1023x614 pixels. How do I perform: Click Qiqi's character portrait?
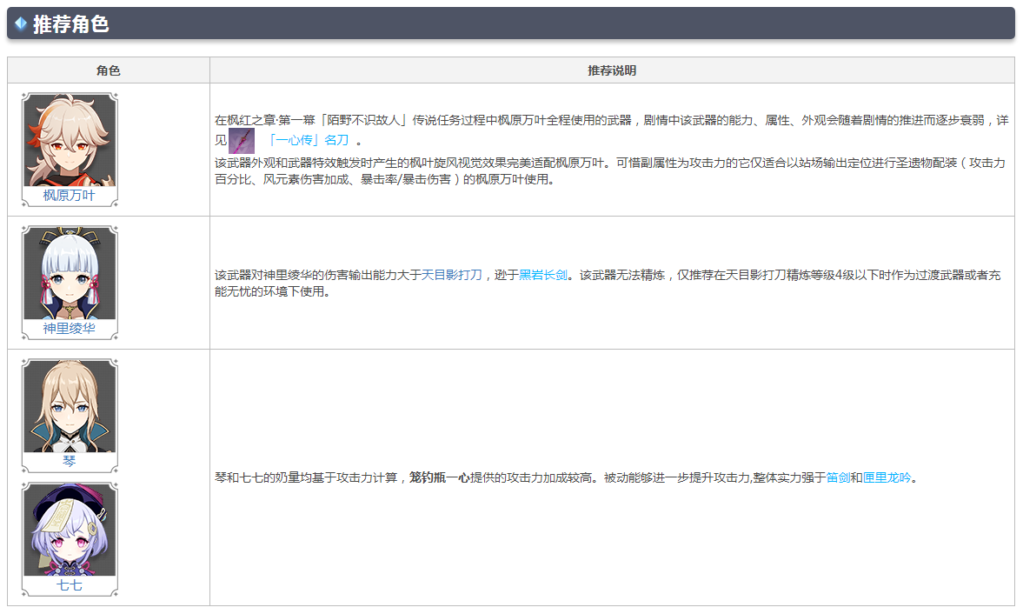click(x=70, y=531)
